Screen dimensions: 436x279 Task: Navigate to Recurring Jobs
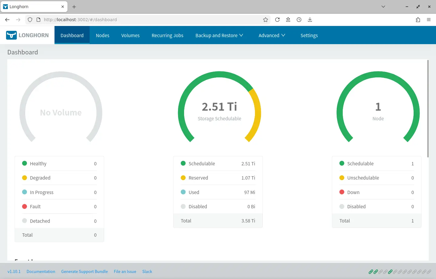click(167, 35)
